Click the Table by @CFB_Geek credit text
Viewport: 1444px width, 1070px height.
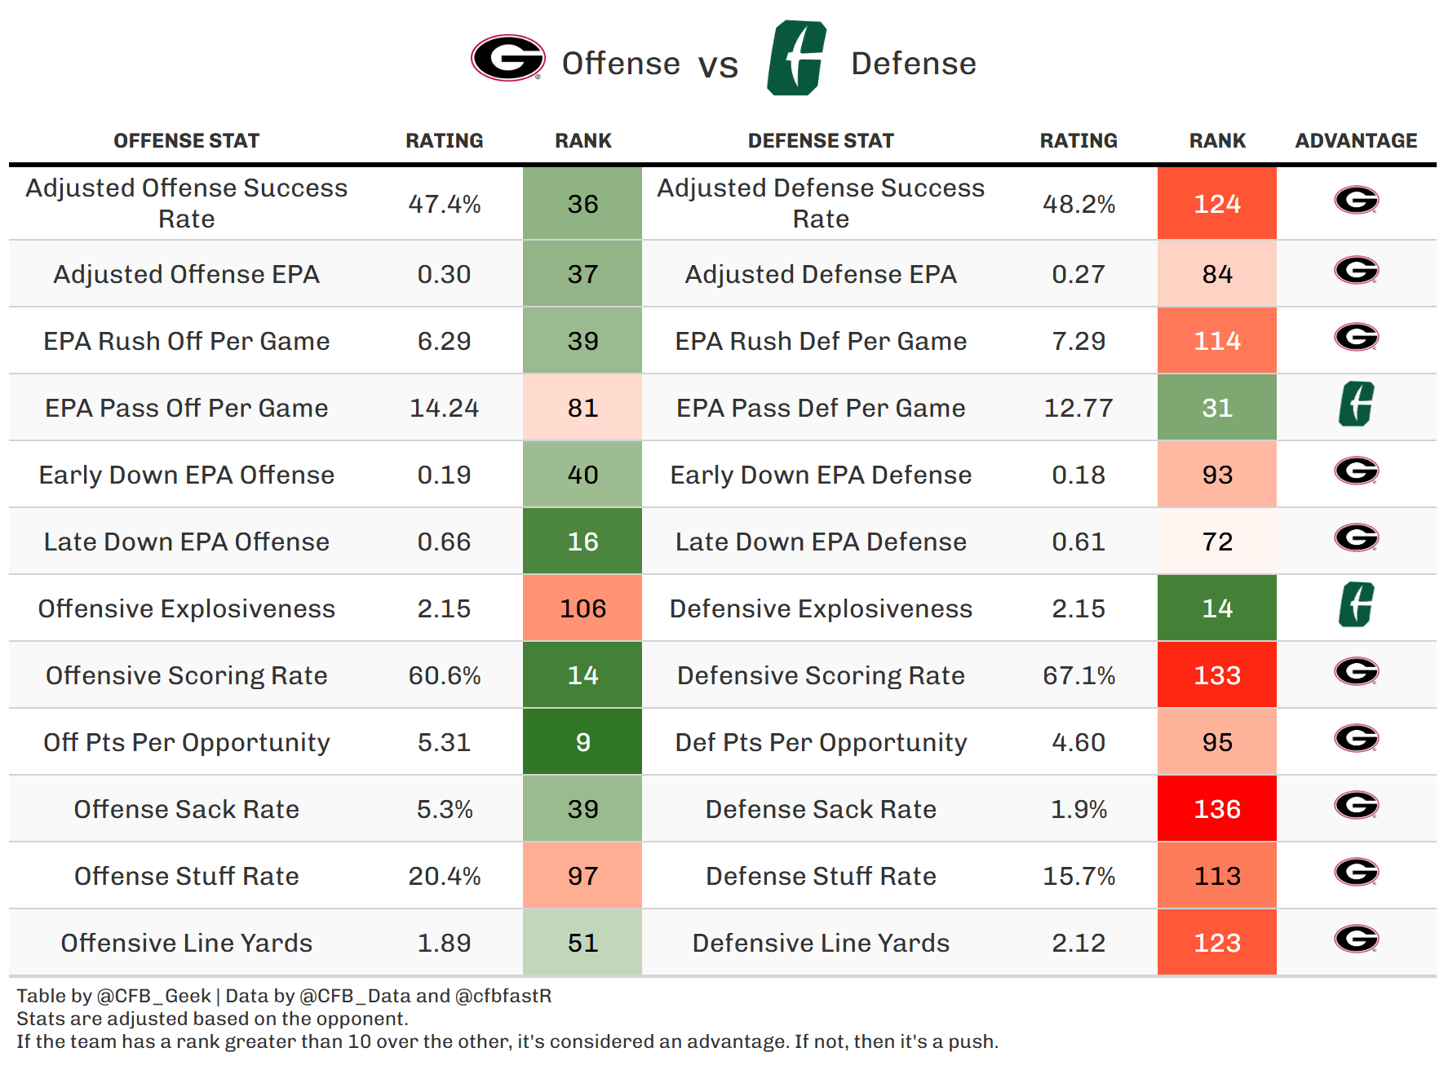[x=114, y=996]
